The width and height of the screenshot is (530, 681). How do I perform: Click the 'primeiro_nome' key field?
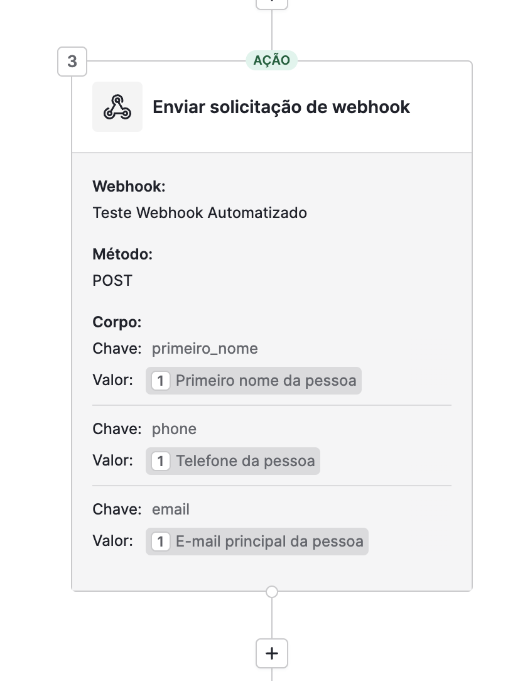click(x=205, y=349)
